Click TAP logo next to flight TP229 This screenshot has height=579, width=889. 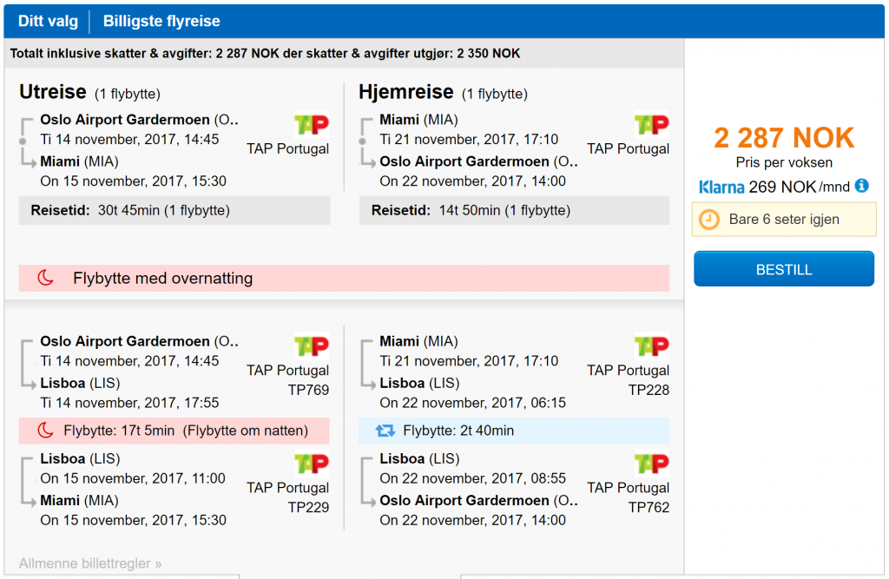(312, 464)
